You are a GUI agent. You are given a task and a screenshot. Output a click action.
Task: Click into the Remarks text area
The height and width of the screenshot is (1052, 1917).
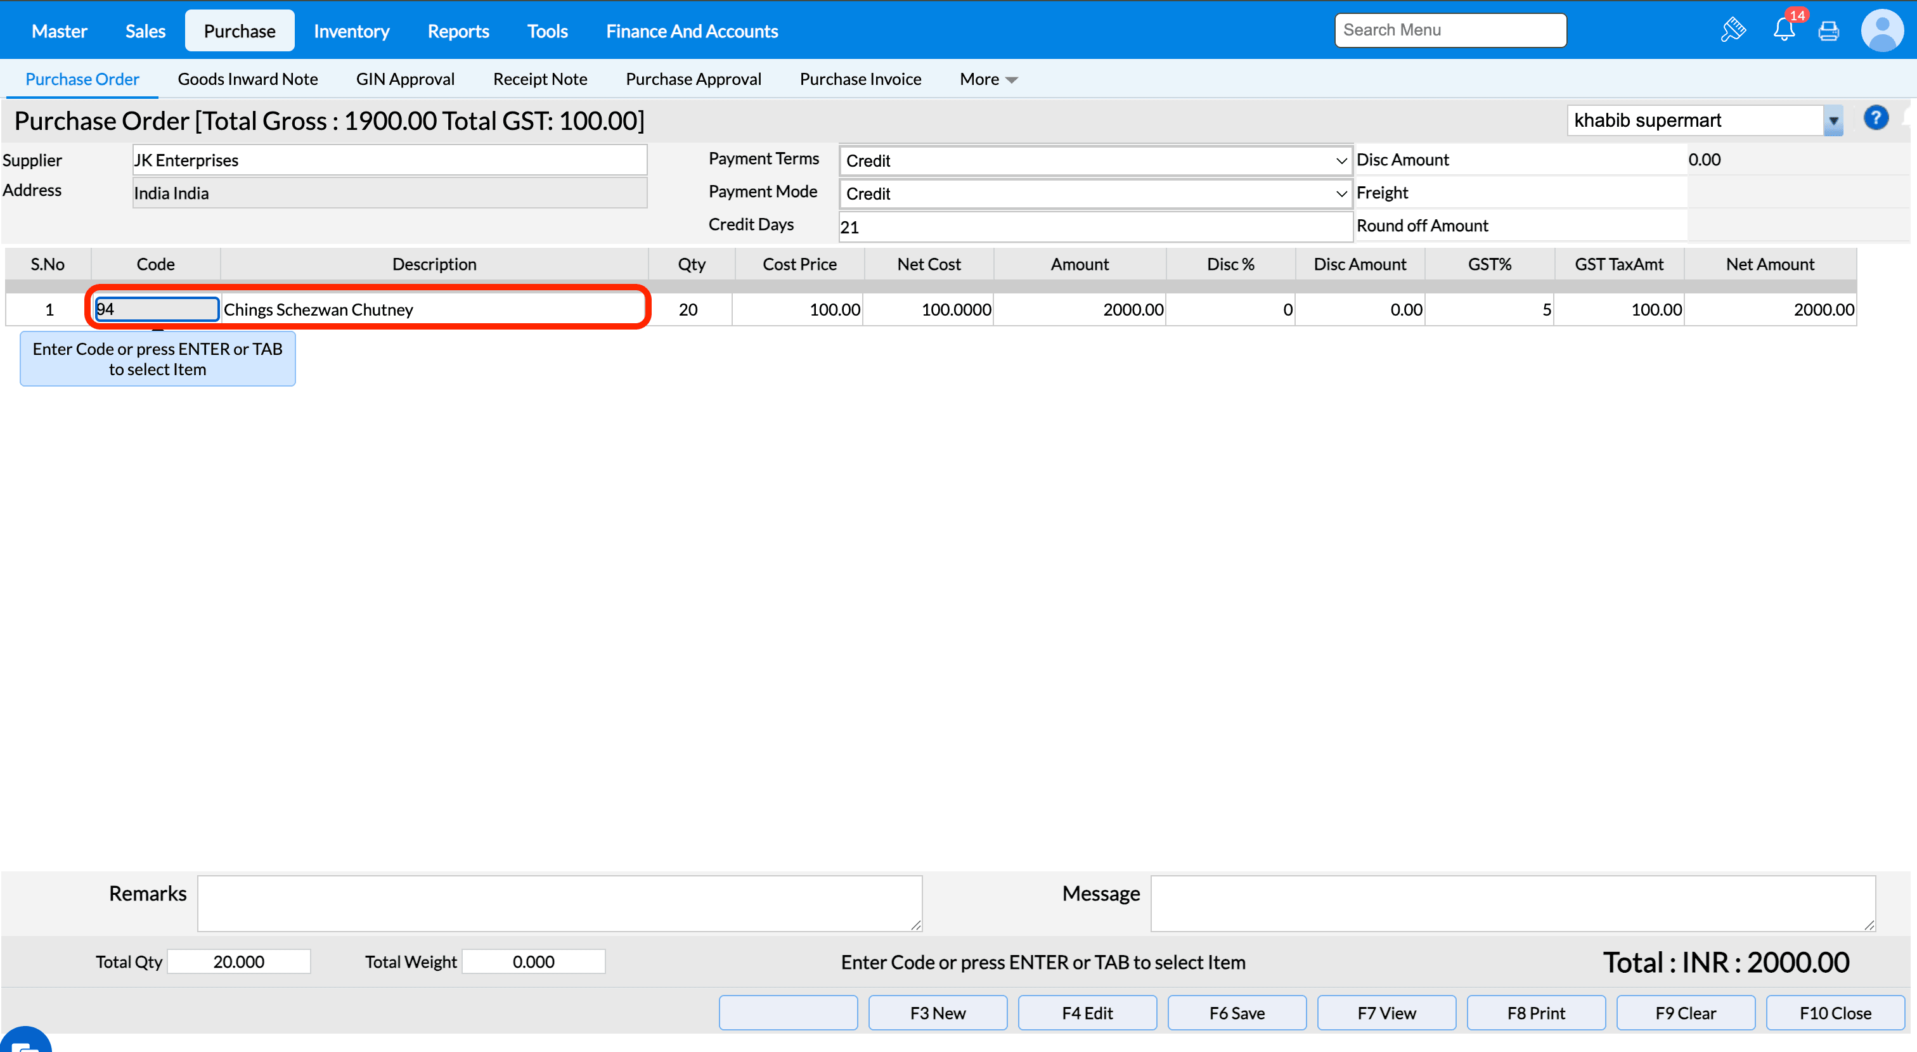pyautogui.click(x=559, y=902)
